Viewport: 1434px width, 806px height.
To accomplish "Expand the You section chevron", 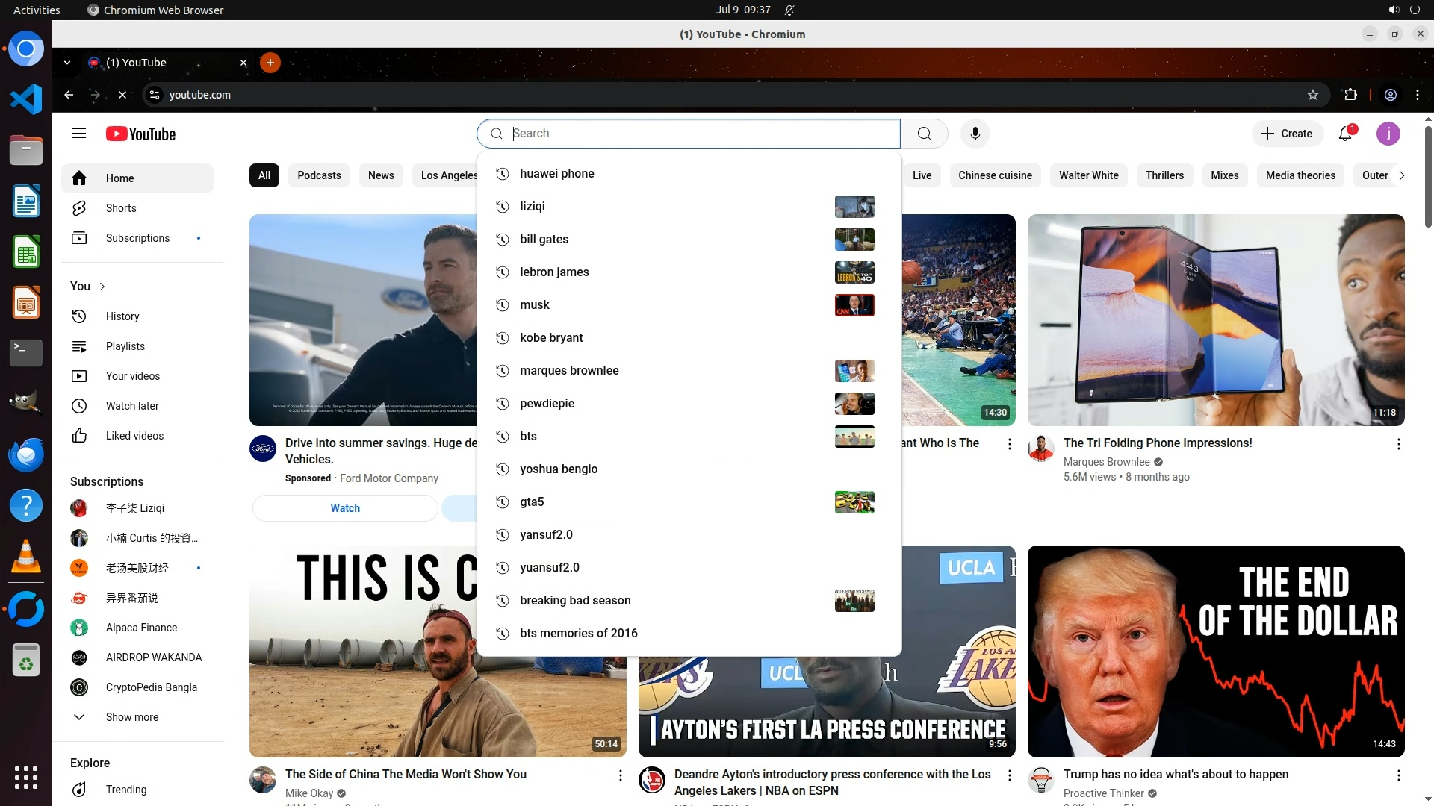I will [x=102, y=287].
